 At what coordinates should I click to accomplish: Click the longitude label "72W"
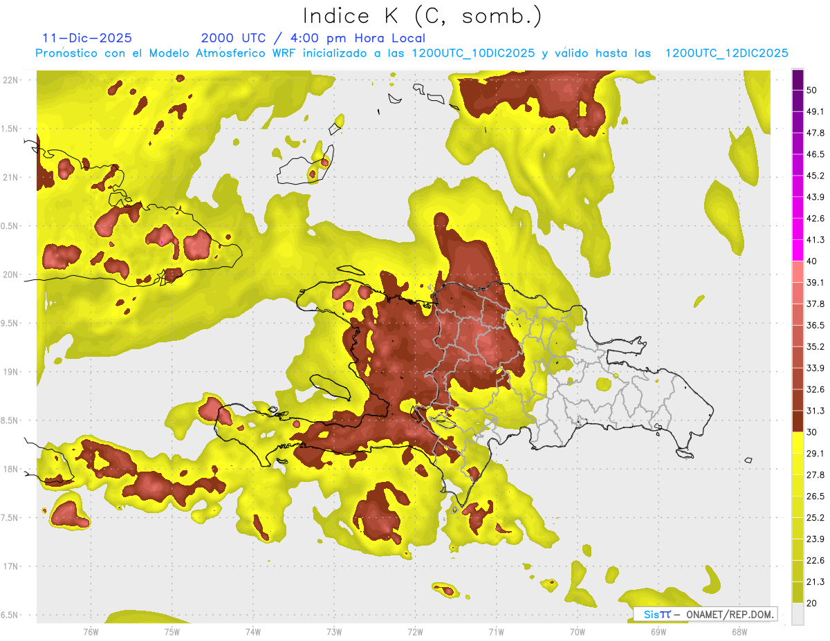pos(415,632)
